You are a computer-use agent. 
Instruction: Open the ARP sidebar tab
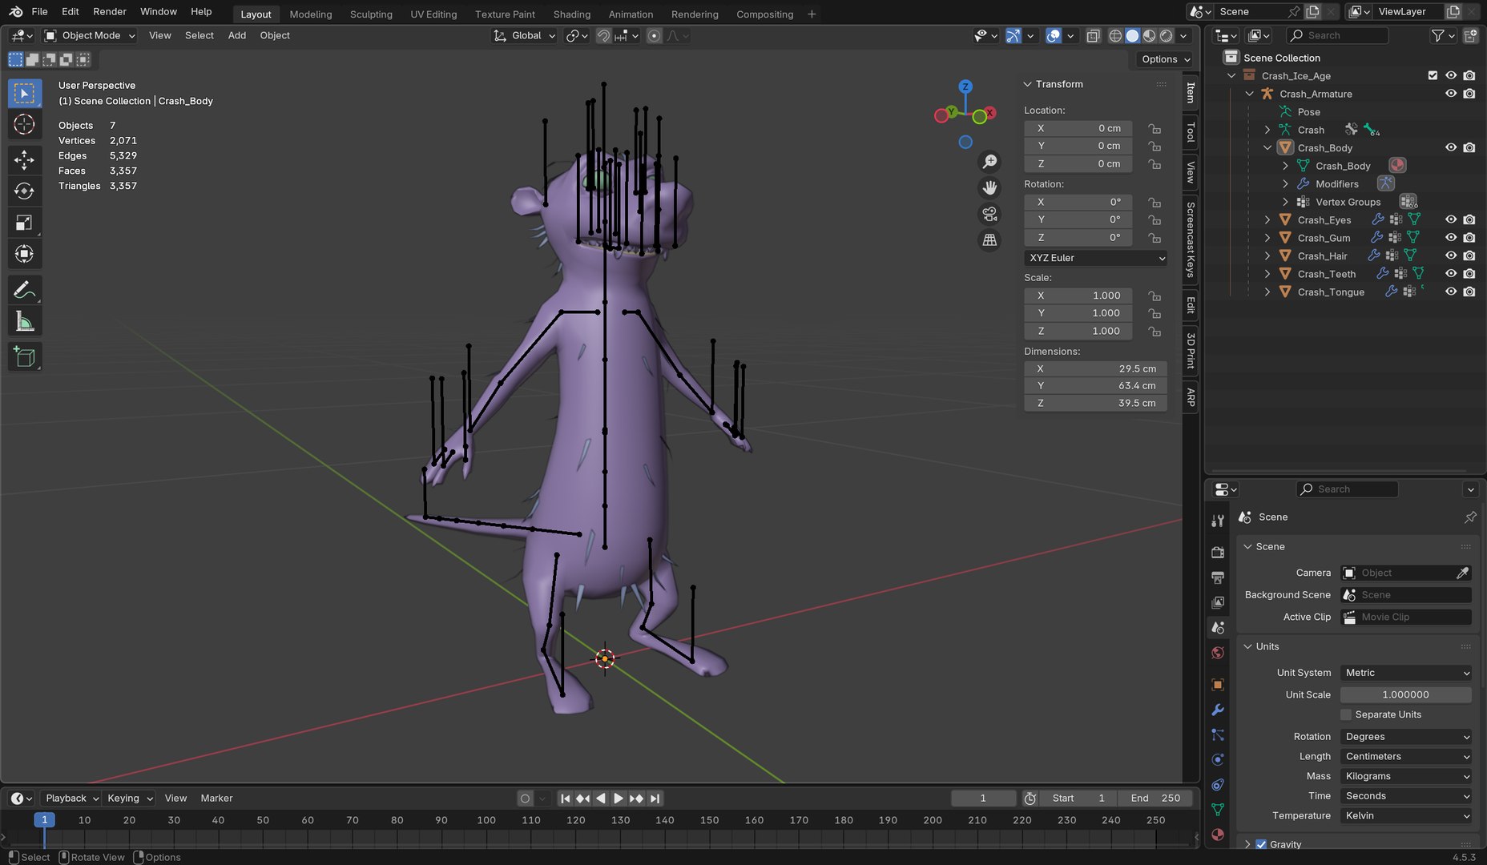[x=1191, y=397]
